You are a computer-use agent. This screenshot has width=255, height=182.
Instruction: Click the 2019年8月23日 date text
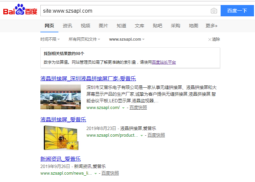click(101, 128)
